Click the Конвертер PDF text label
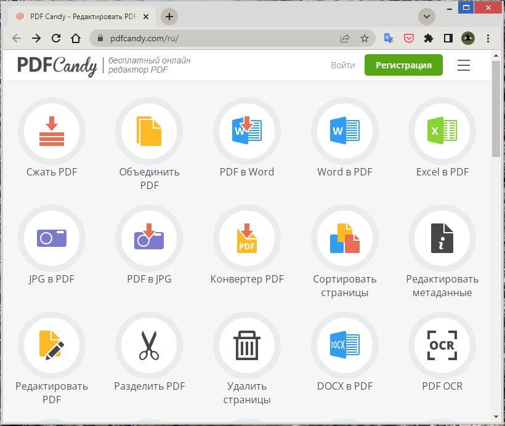The image size is (505, 426). 247,279
